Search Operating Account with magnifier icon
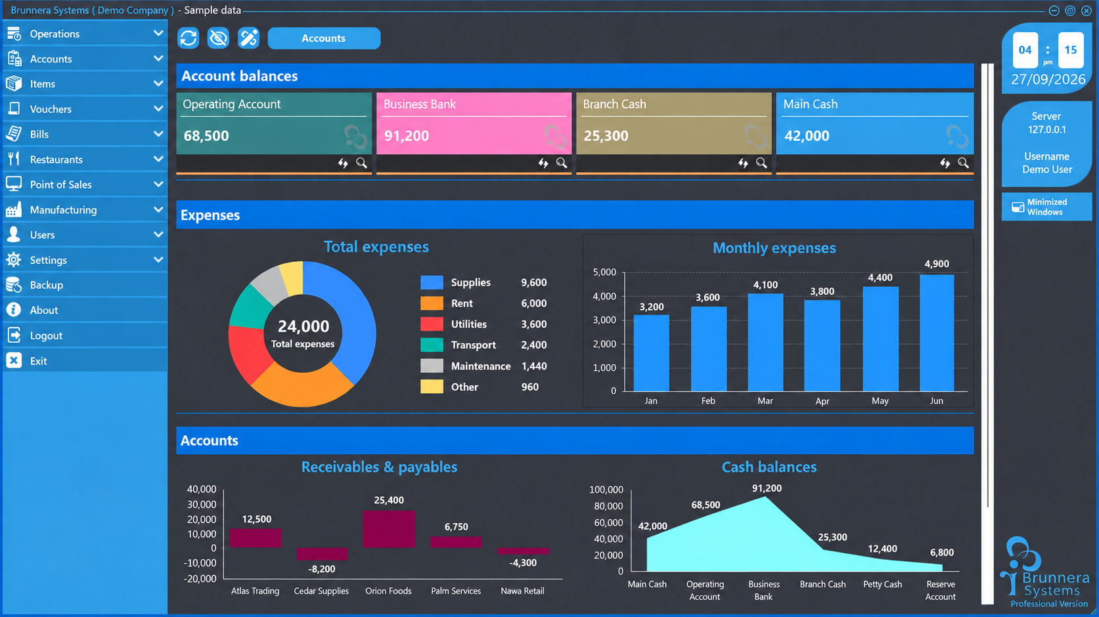The image size is (1099, 617). 361,163
